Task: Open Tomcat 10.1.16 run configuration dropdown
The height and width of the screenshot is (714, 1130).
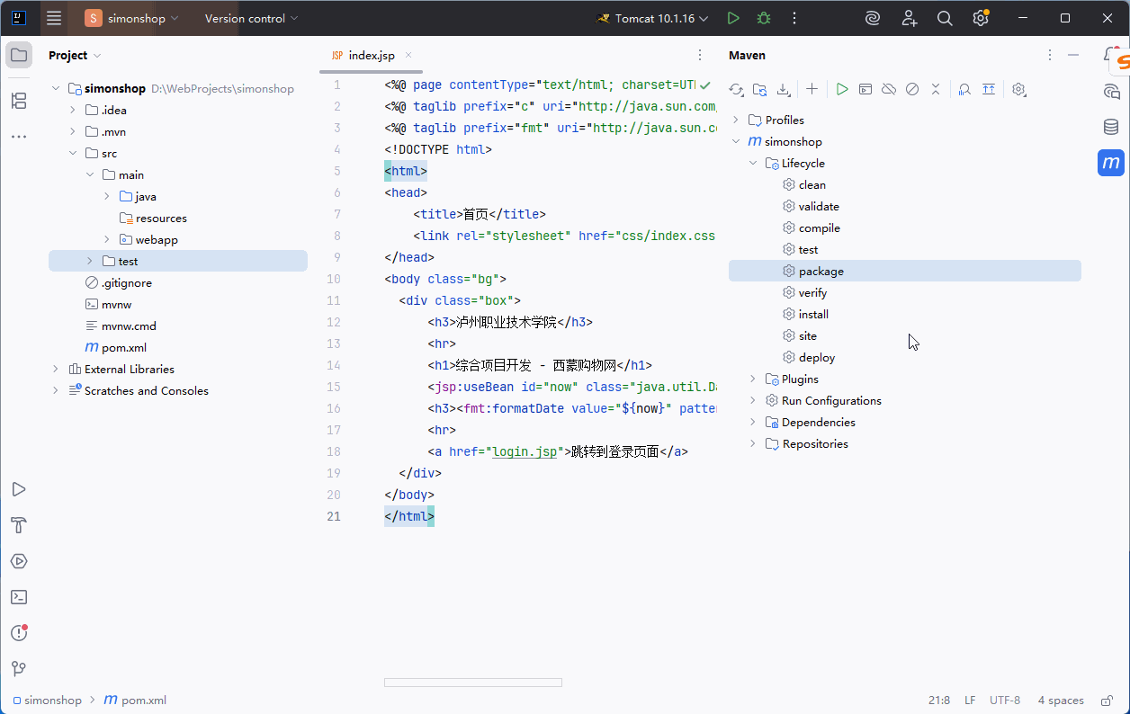Action: coord(652,18)
